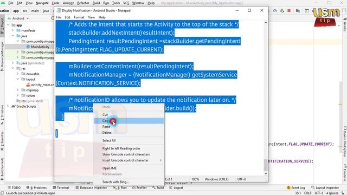Choose Cut in the Notepad context menu
Image resolution: width=347 pixels, height=195 pixels.
tap(128, 115)
